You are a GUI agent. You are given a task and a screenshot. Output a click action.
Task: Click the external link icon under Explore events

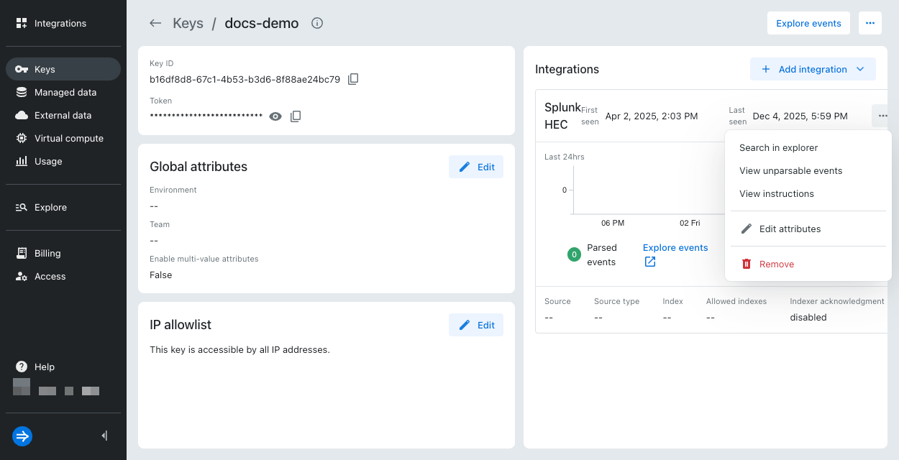pyautogui.click(x=650, y=262)
